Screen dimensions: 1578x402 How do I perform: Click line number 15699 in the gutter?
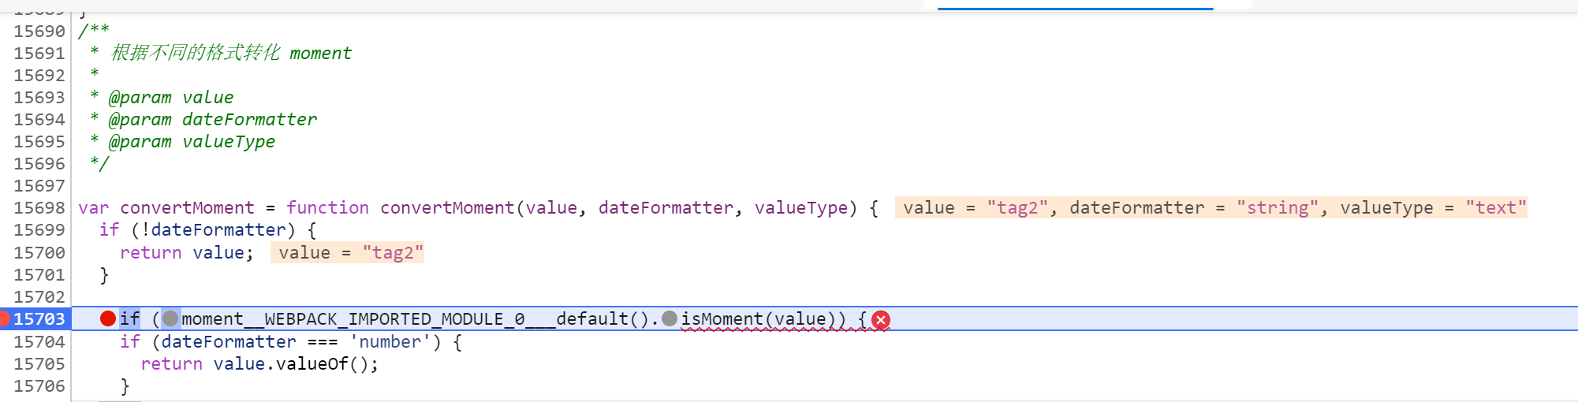[39, 229]
